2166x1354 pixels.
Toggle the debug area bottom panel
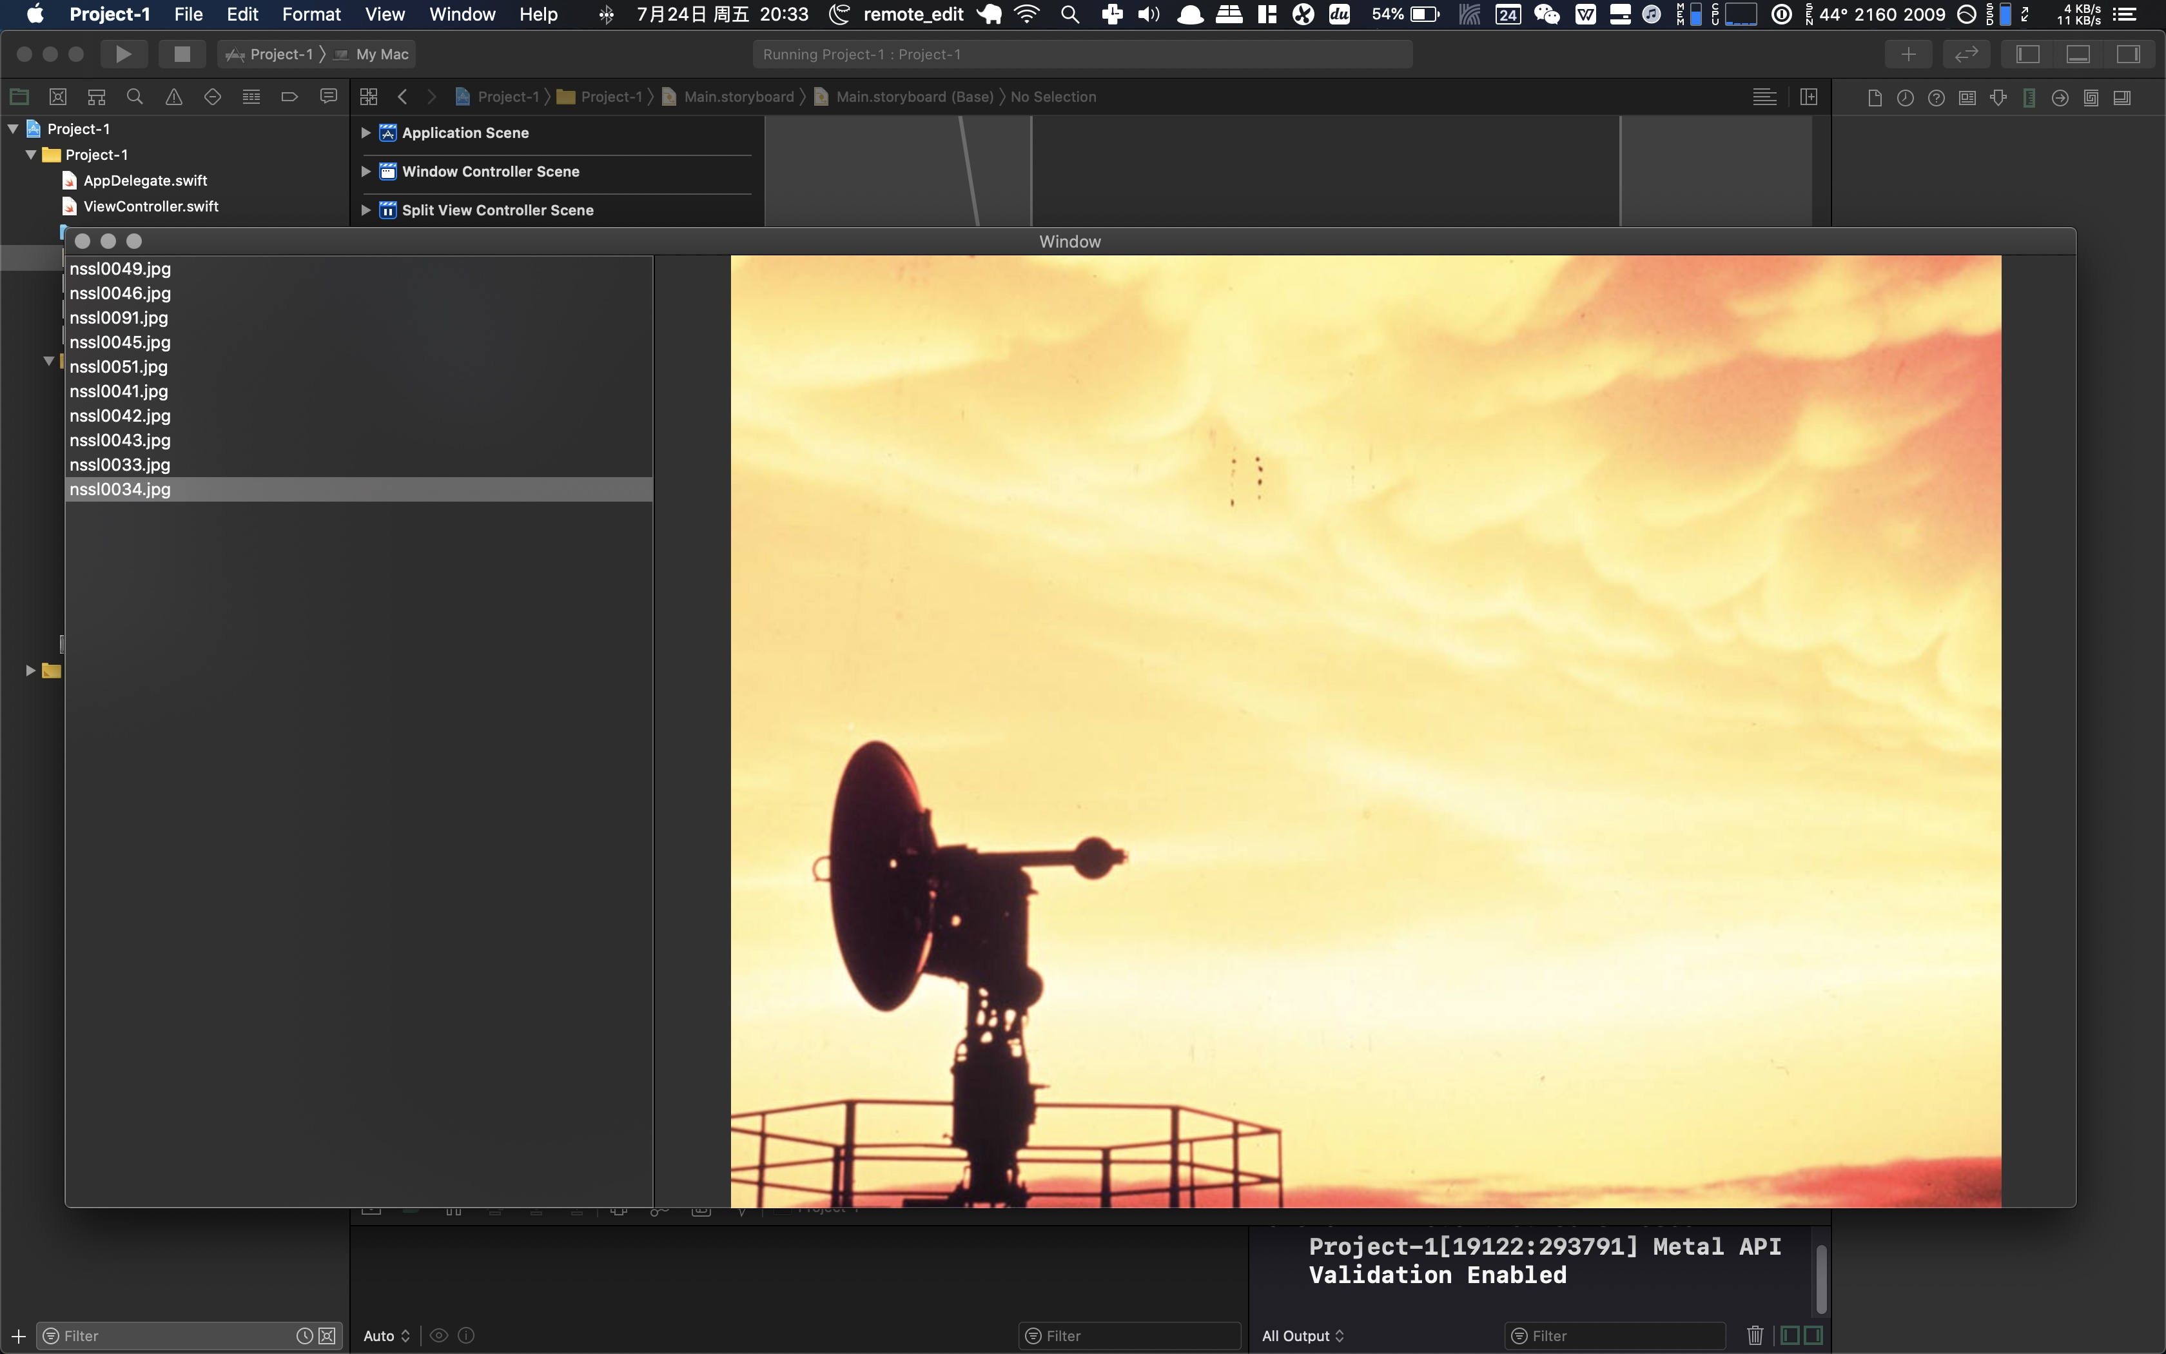click(2078, 54)
